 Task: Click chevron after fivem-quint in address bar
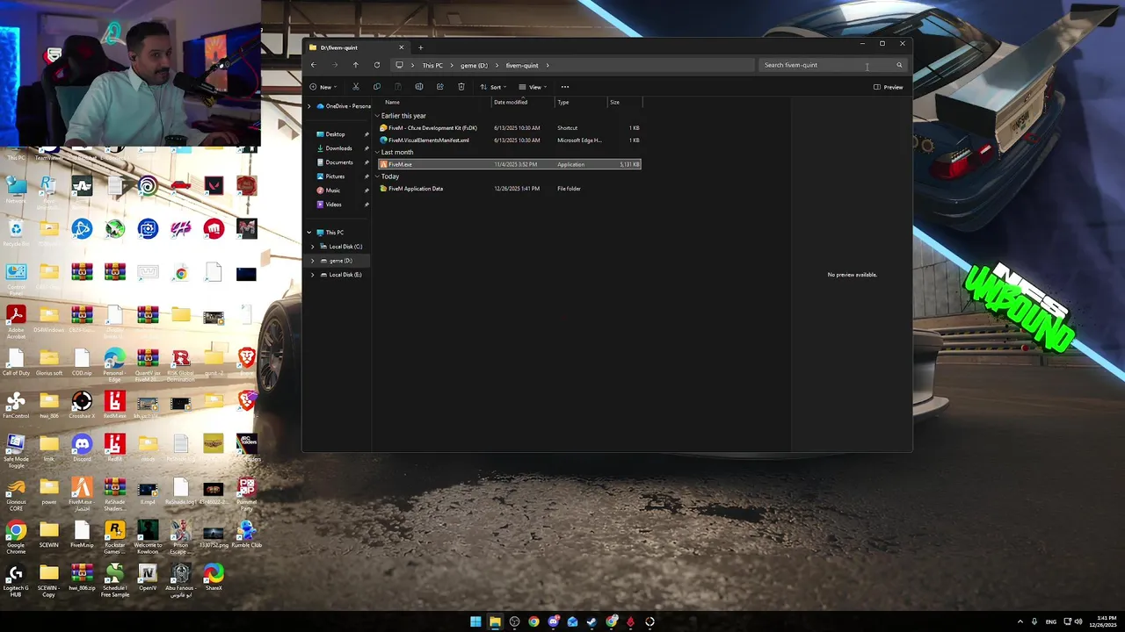[x=547, y=65]
